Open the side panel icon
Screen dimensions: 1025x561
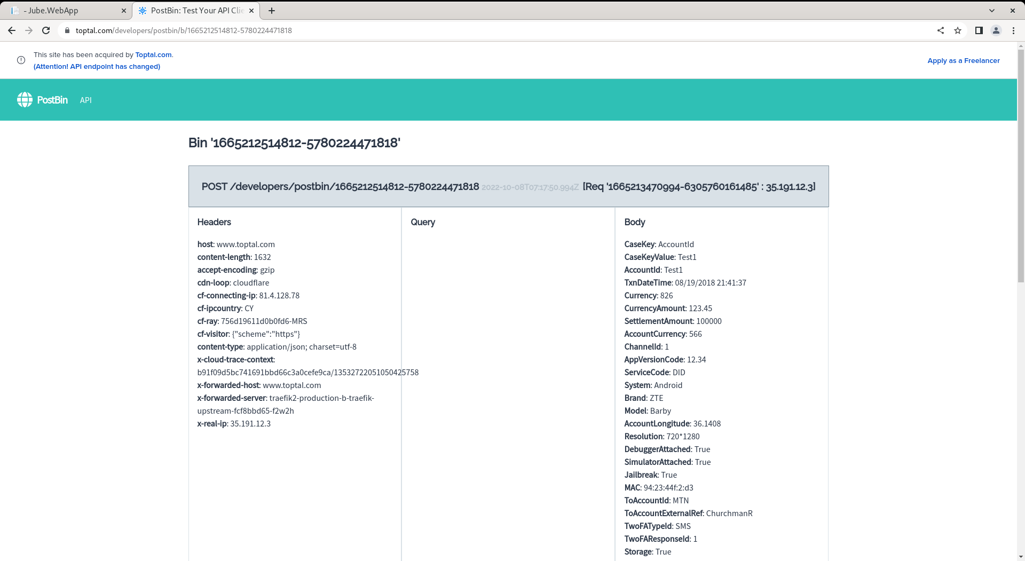click(979, 30)
